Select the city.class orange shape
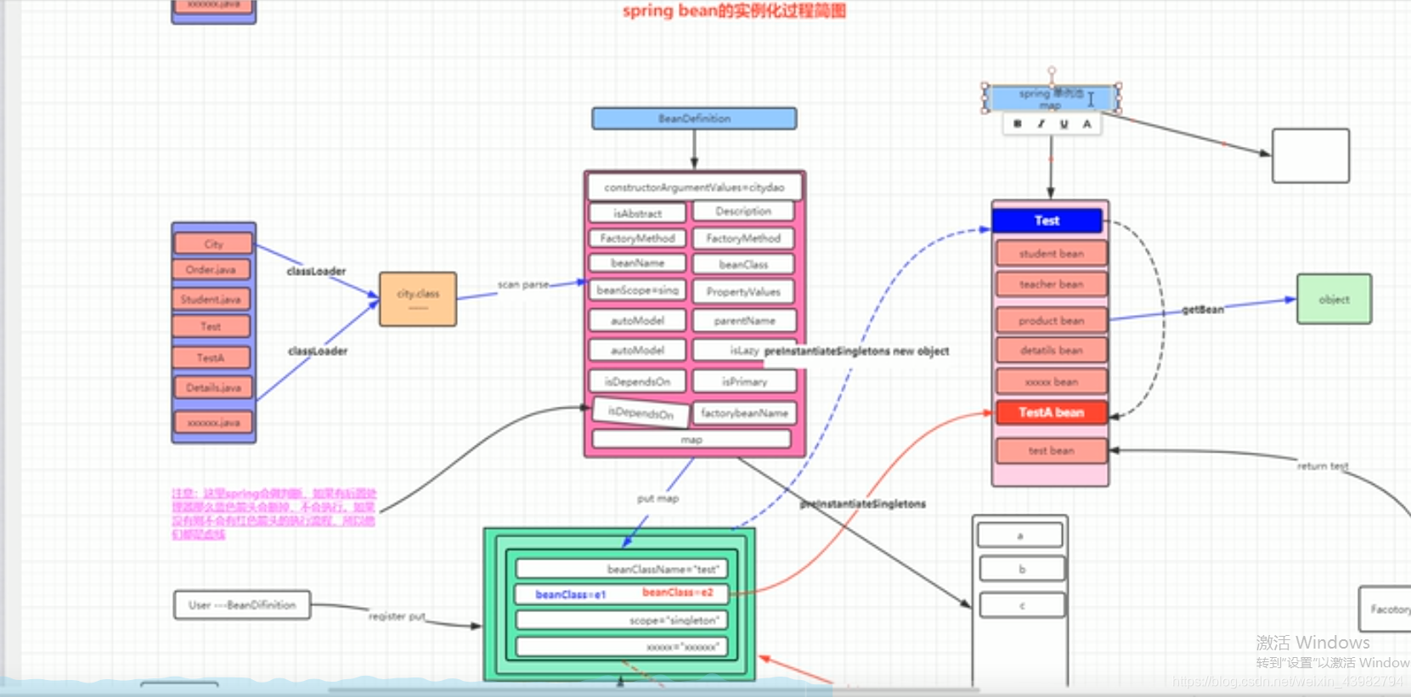 pos(418,299)
